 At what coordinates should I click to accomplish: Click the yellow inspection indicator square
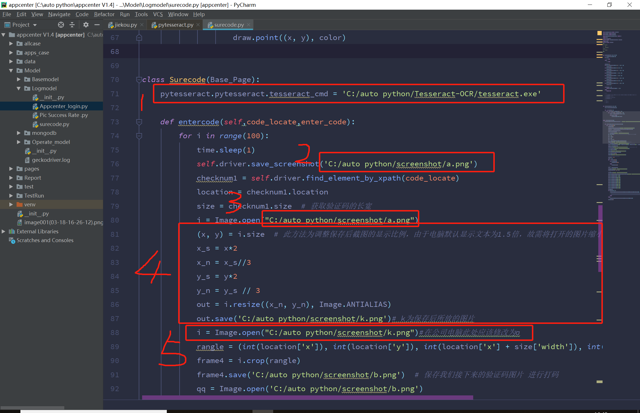click(599, 33)
